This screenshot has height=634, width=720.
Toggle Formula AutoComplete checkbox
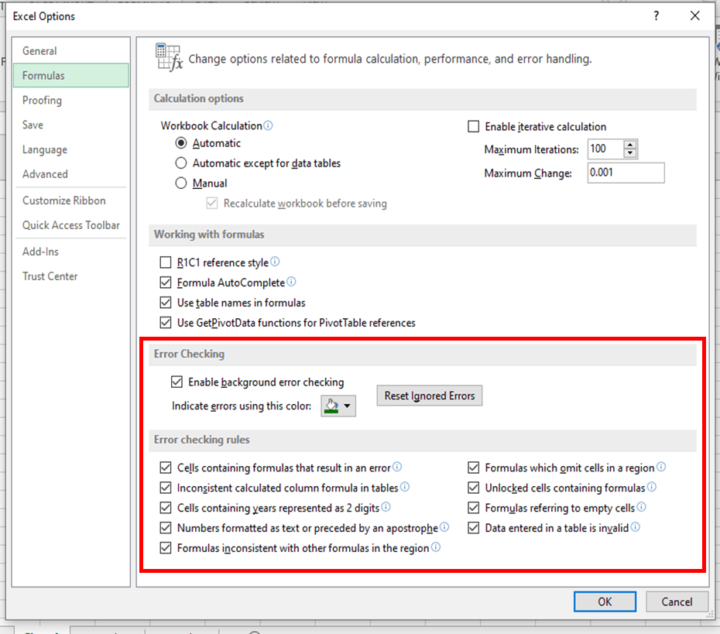point(166,283)
